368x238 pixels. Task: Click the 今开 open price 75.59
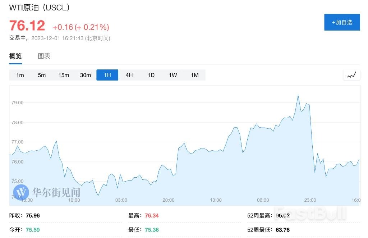click(x=32, y=230)
